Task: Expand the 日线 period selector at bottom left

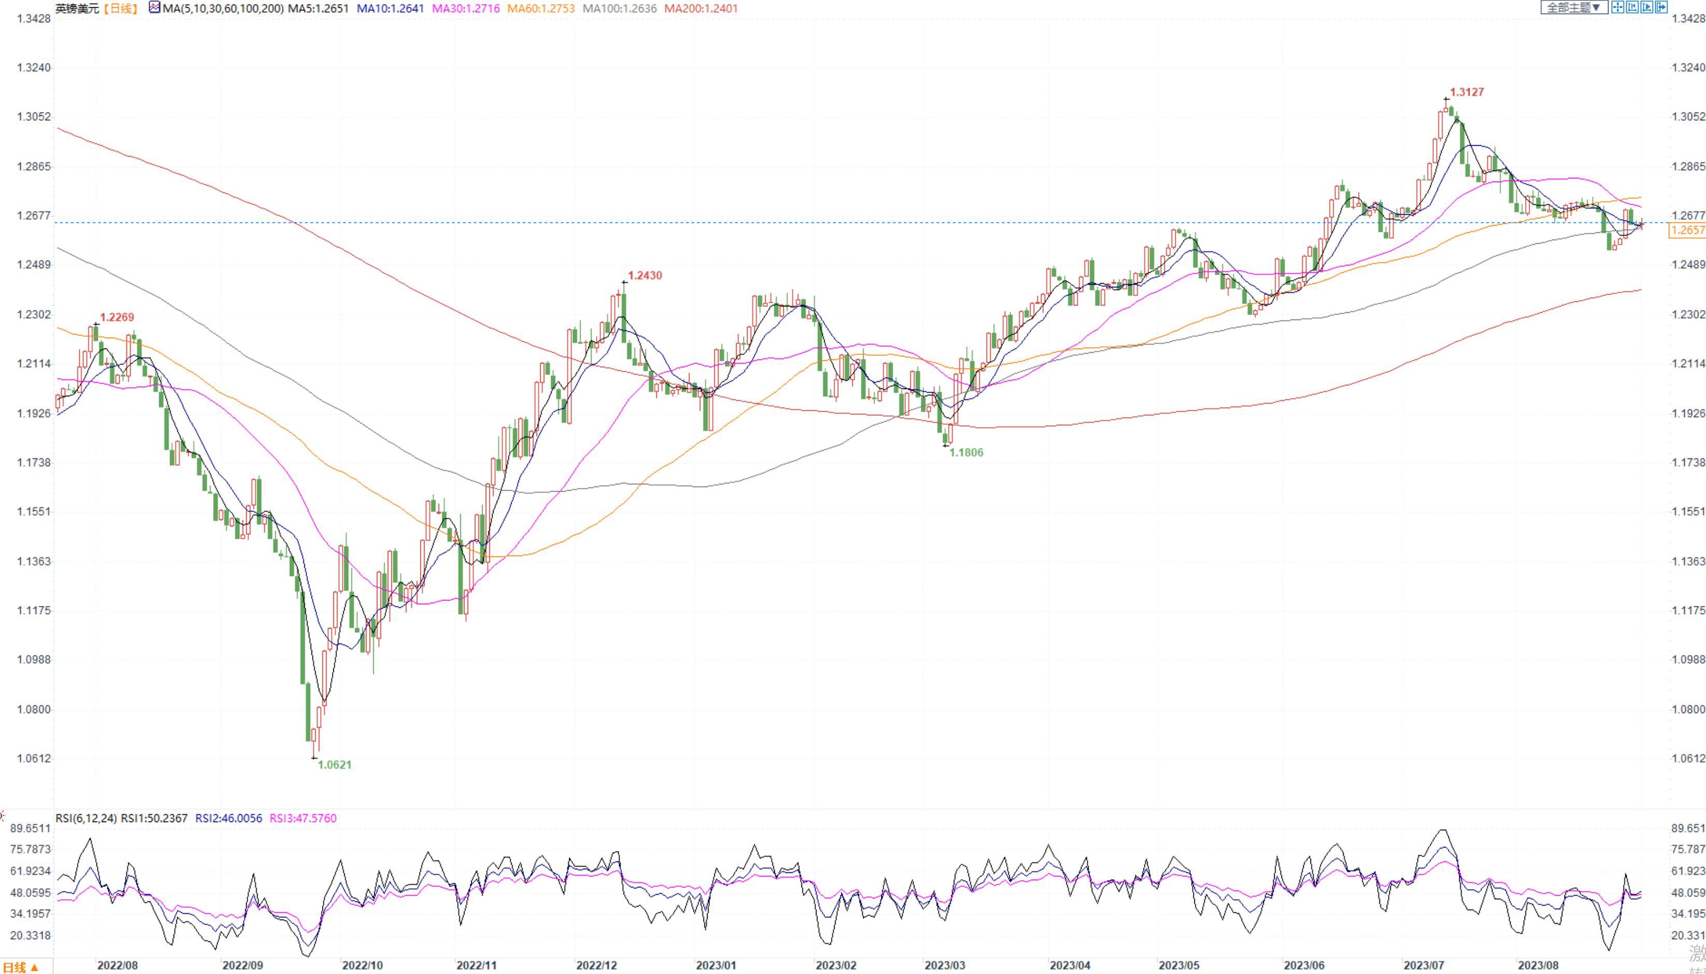Action: pos(20,967)
